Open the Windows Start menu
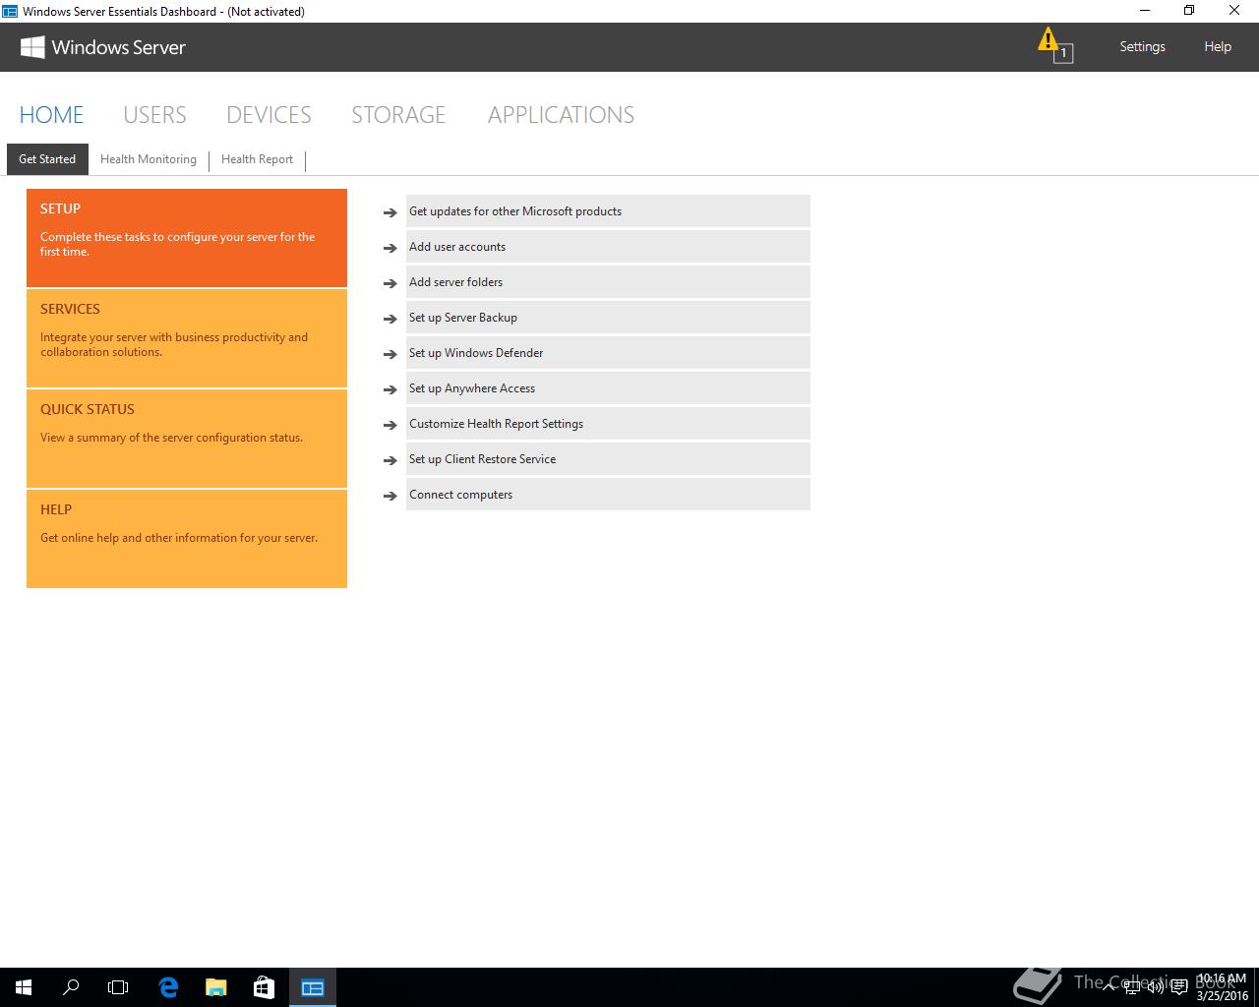Image resolution: width=1259 pixels, height=1007 pixels. click(24, 987)
